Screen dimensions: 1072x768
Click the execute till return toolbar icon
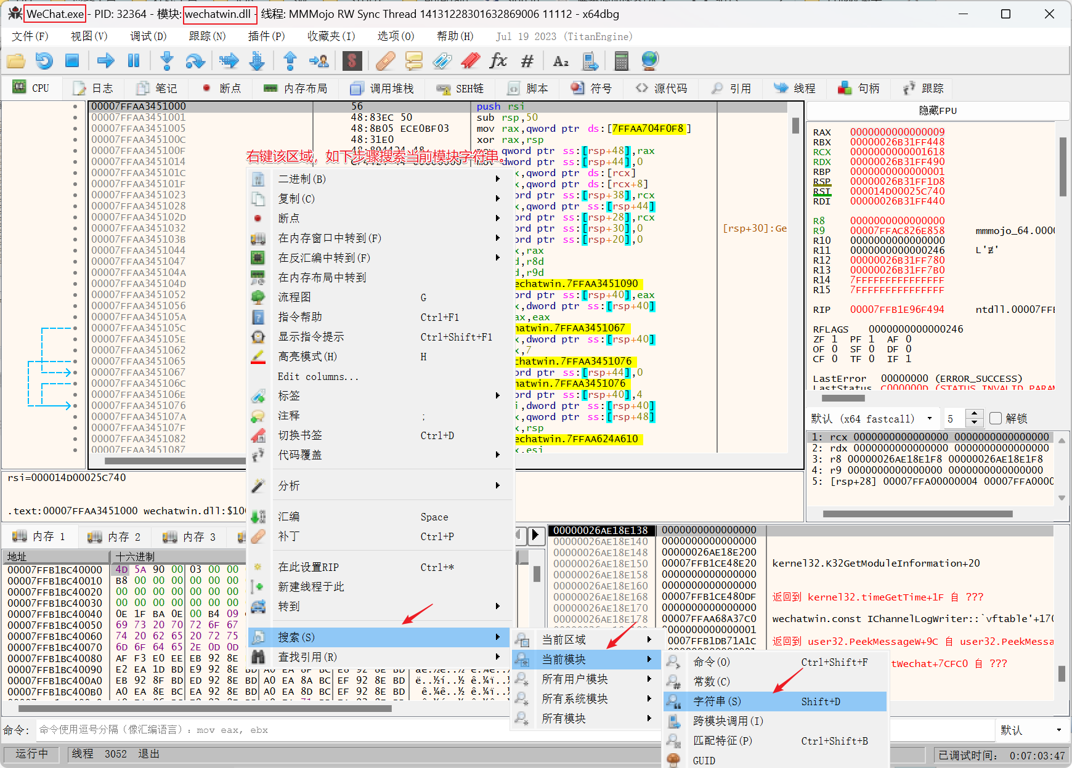click(290, 61)
